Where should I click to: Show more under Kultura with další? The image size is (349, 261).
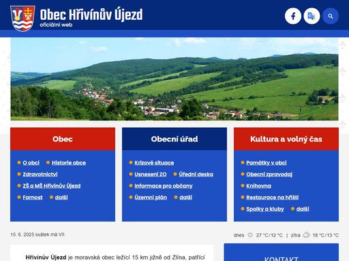(303, 209)
